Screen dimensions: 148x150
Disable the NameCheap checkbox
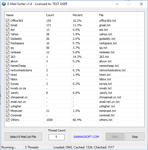pyautogui.click(x=8, y=66)
